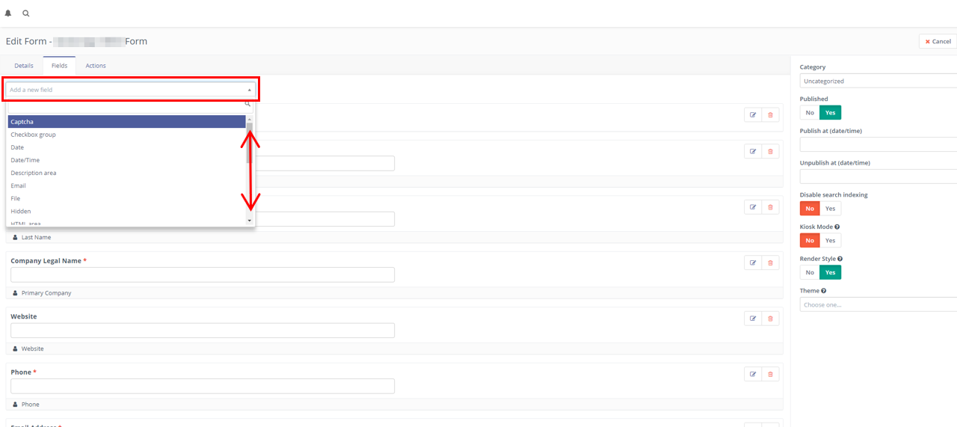Click the Kiosk Mode help question icon

coord(837,227)
